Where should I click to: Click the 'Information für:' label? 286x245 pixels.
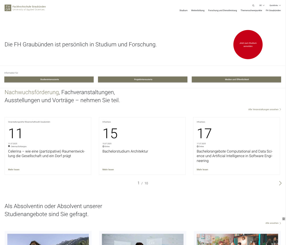coord(11,73)
